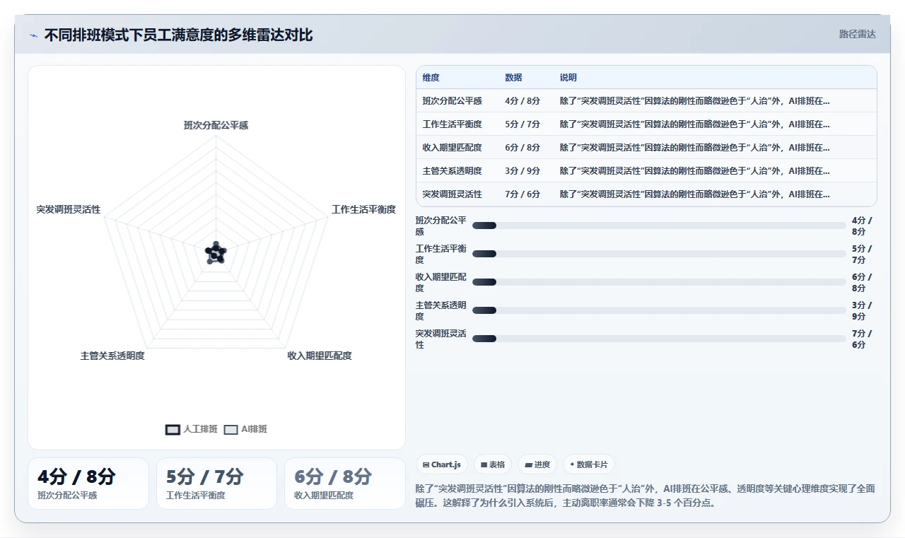Viewport: 905px width, 538px height.
Task: Open the 5分 / 7分 工作生活平衡度 card
Action: (216, 484)
